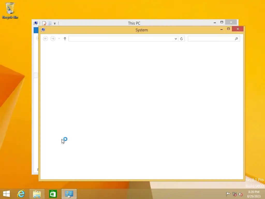Open Windows Store from taskbar
The height and width of the screenshot is (199, 265).
(x=53, y=194)
